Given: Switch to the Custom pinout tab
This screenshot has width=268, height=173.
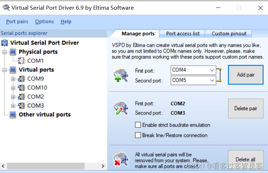Looking at the screenshot, I should [229, 34].
